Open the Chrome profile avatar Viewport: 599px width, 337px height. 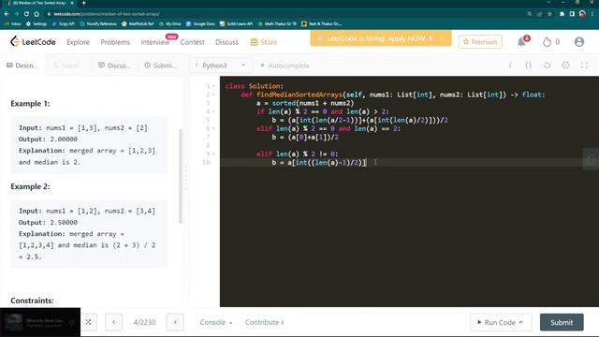(582, 14)
